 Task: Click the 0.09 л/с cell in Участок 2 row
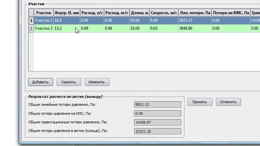tap(92, 28)
